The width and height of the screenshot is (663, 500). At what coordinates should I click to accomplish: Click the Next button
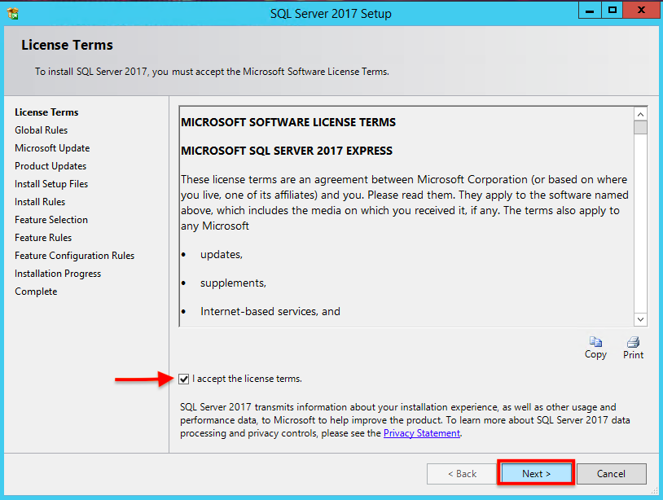click(536, 474)
